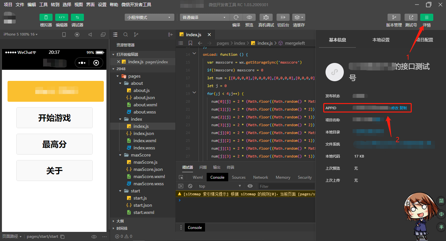Tap the 关于 button in simulator
Screen dimensions: 446x241
click(55, 171)
